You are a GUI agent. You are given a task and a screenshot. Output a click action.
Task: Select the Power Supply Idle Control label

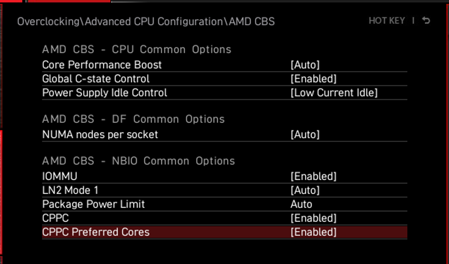point(105,93)
